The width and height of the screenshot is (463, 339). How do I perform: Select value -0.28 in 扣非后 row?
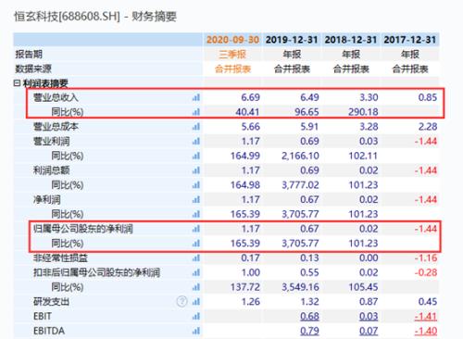426,272
